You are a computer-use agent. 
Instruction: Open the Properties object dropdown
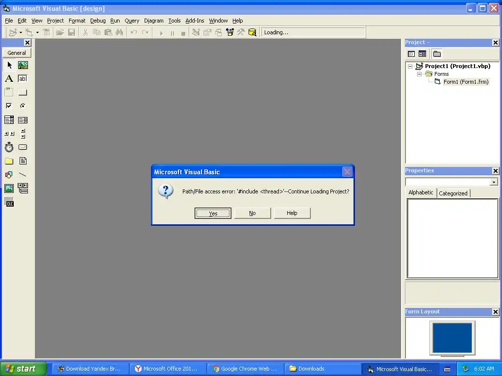click(x=494, y=182)
